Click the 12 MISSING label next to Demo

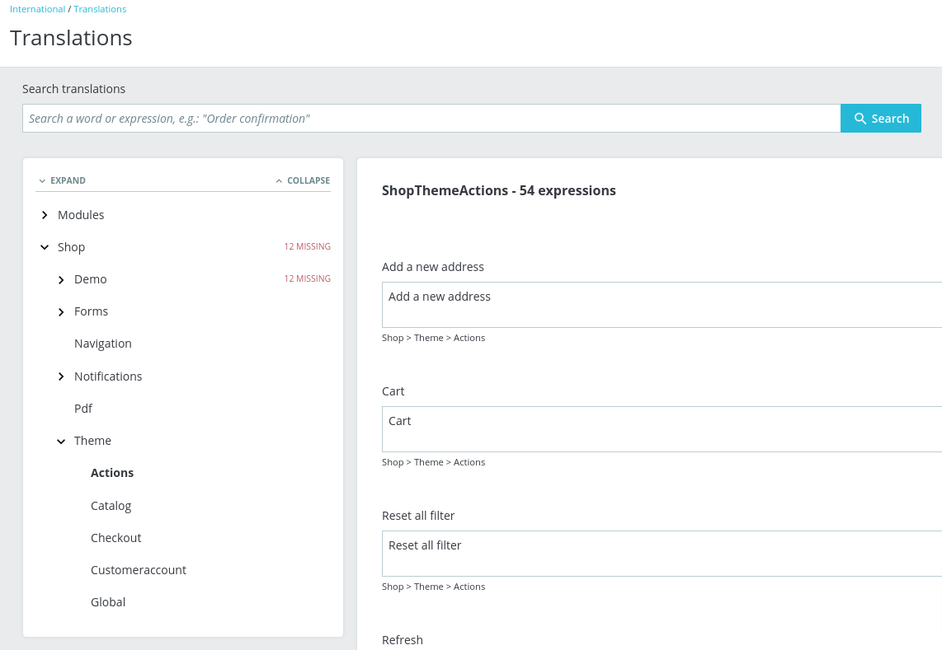[x=307, y=278]
